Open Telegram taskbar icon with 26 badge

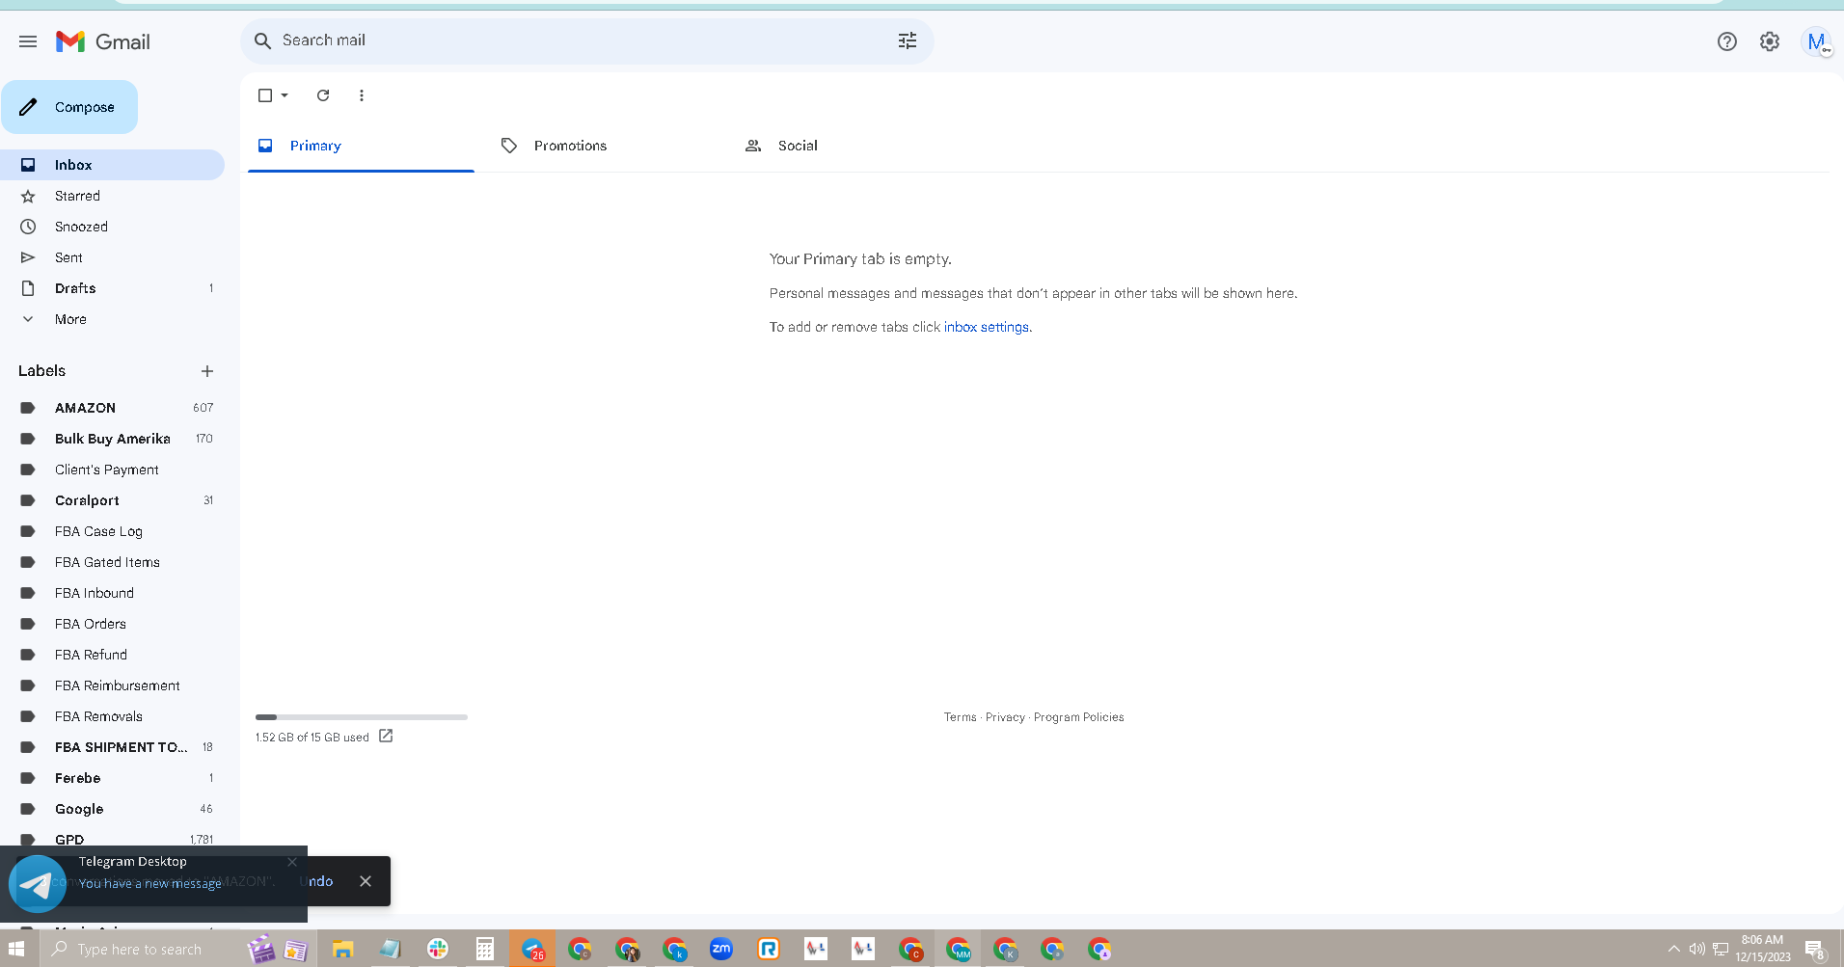tap(532, 949)
